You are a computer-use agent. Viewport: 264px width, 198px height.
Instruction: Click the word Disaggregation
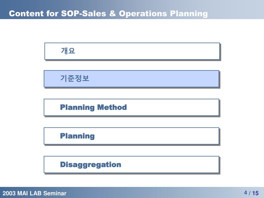click(90, 165)
